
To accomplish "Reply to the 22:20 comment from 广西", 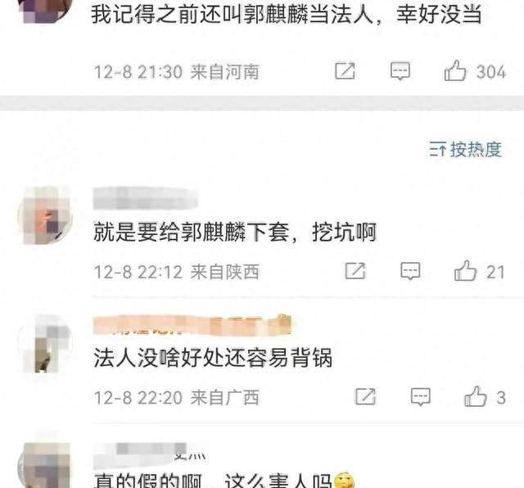I will pyautogui.click(x=420, y=396).
